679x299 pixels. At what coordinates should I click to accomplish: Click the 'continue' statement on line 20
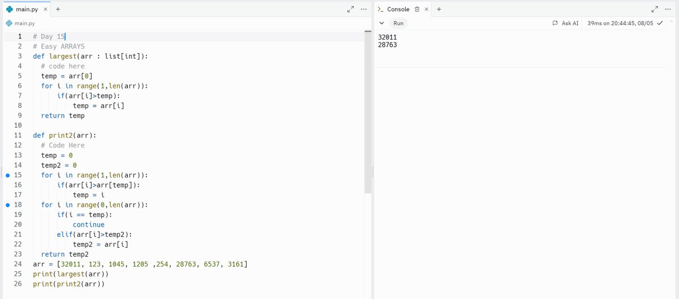click(89, 224)
